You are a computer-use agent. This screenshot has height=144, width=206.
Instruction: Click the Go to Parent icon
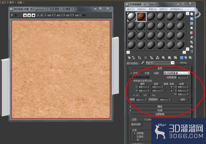tap(186, 58)
